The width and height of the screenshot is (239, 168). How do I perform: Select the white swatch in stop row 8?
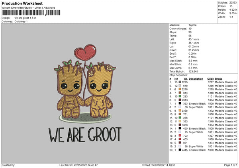pos(180,107)
